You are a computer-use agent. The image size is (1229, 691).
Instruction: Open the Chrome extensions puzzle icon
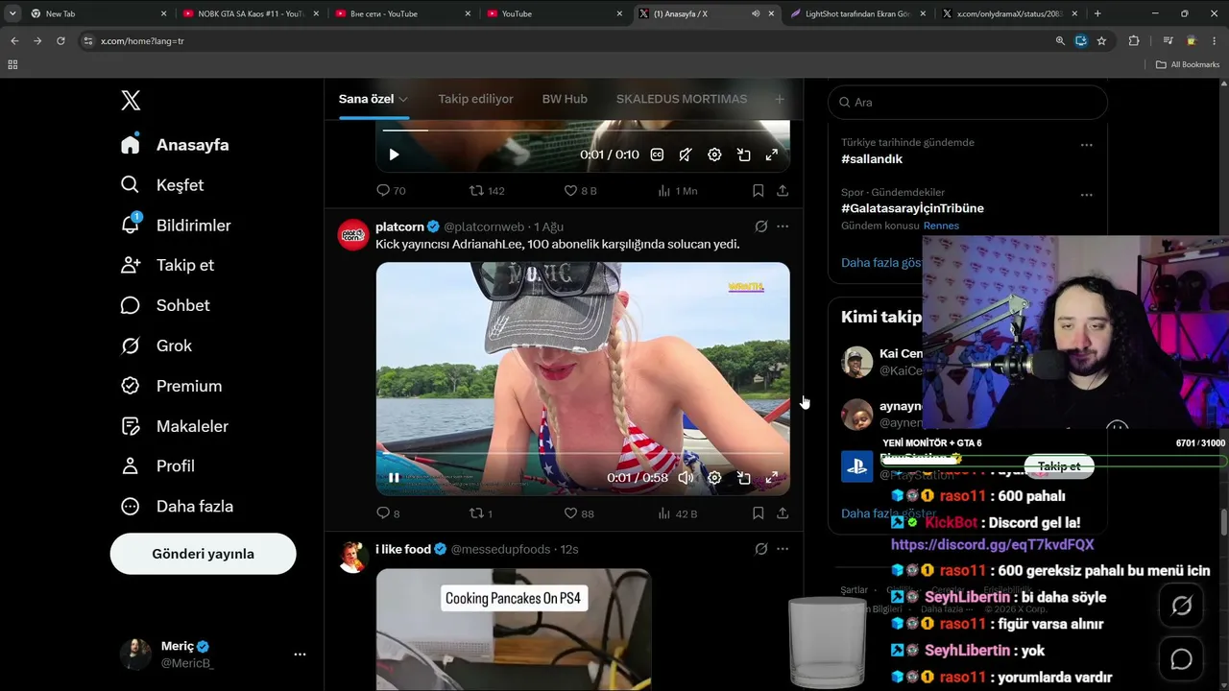(1134, 41)
